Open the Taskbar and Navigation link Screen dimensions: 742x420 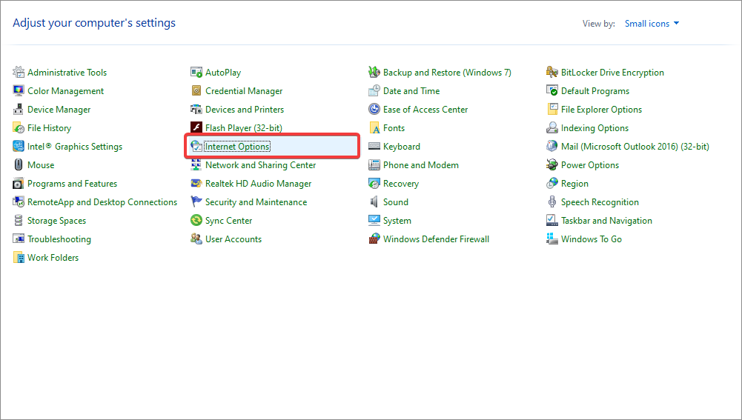tap(606, 221)
